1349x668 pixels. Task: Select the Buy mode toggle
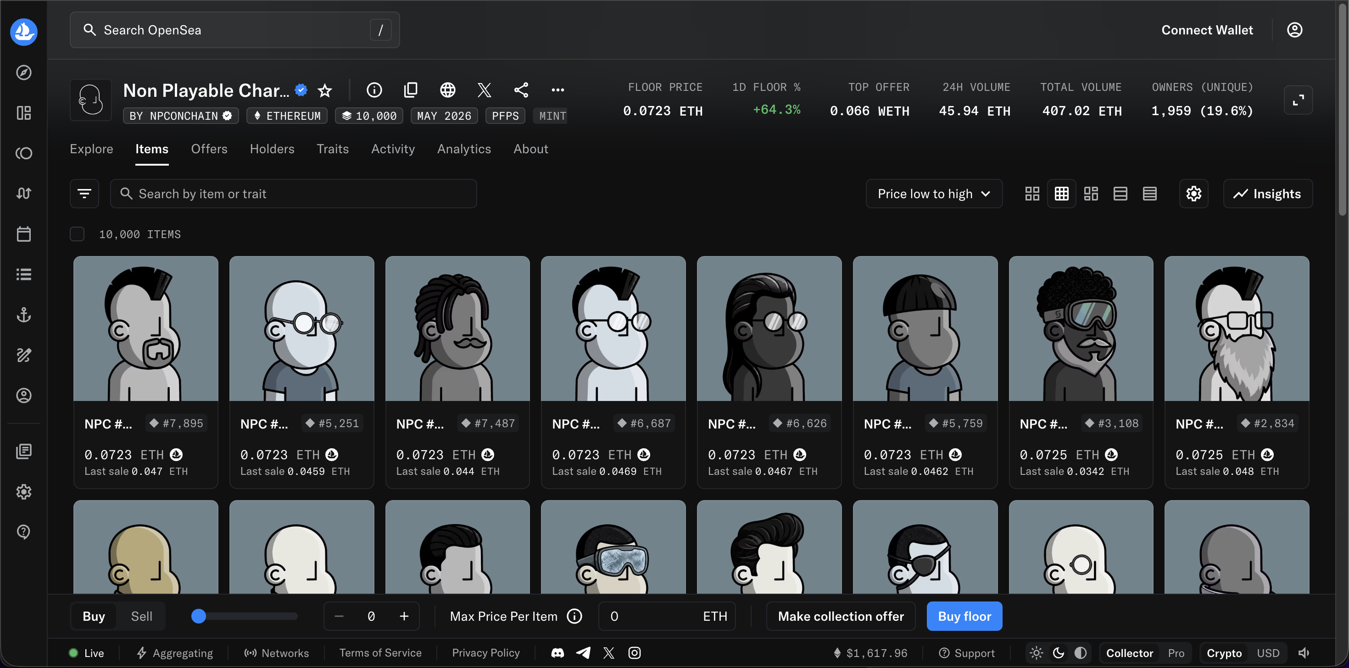[x=94, y=616]
